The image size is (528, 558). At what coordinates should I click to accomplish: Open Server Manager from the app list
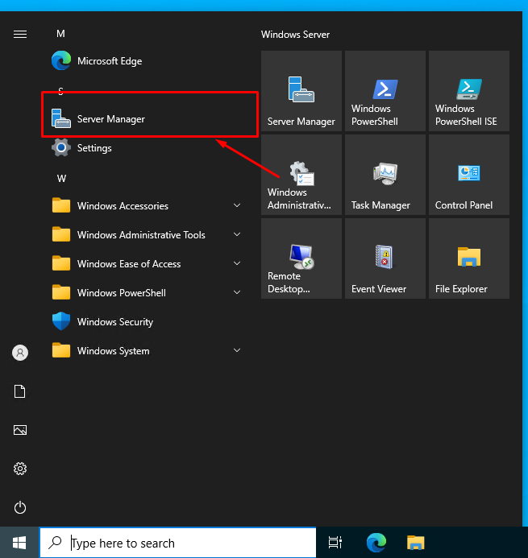click(x=111, y=119)
